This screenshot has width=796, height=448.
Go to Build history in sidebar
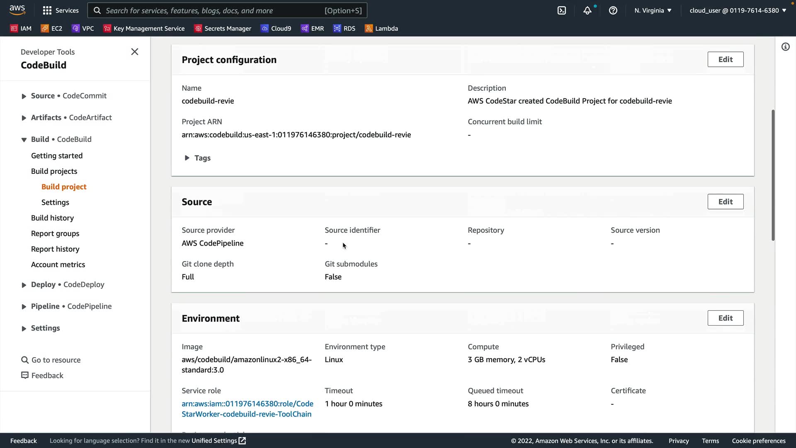click(x=52, y=218)
